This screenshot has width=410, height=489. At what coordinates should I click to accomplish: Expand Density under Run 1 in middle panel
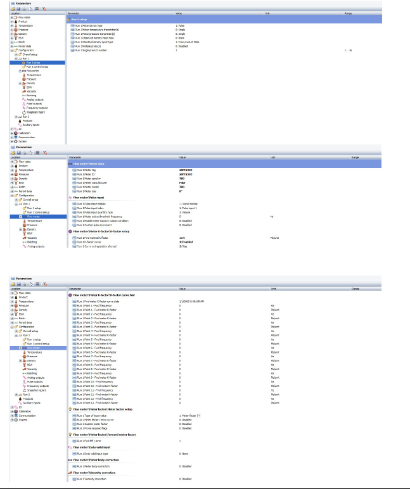20,229
